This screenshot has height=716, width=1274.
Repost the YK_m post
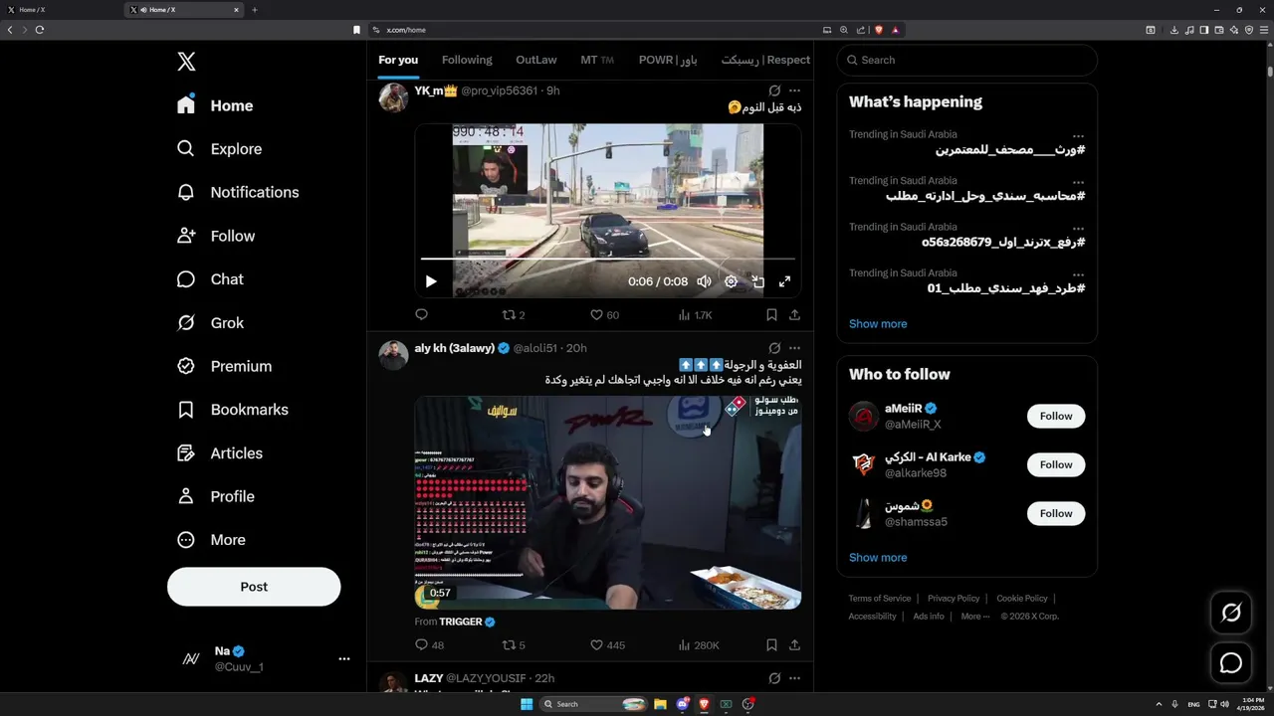(514, 314)
